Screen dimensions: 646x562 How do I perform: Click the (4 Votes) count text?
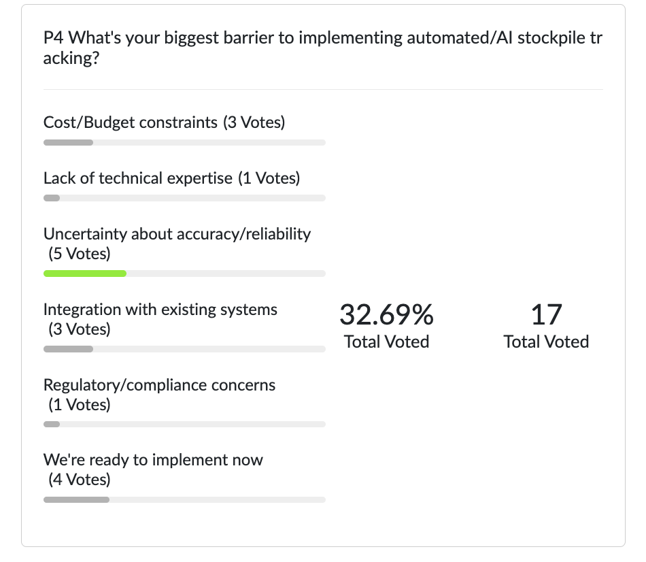pos(79,480)
